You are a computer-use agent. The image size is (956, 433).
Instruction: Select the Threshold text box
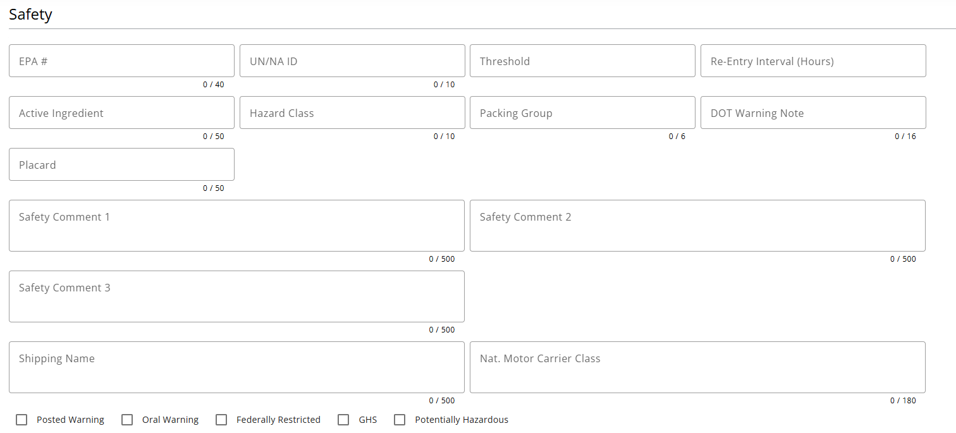tap(582, 61)
